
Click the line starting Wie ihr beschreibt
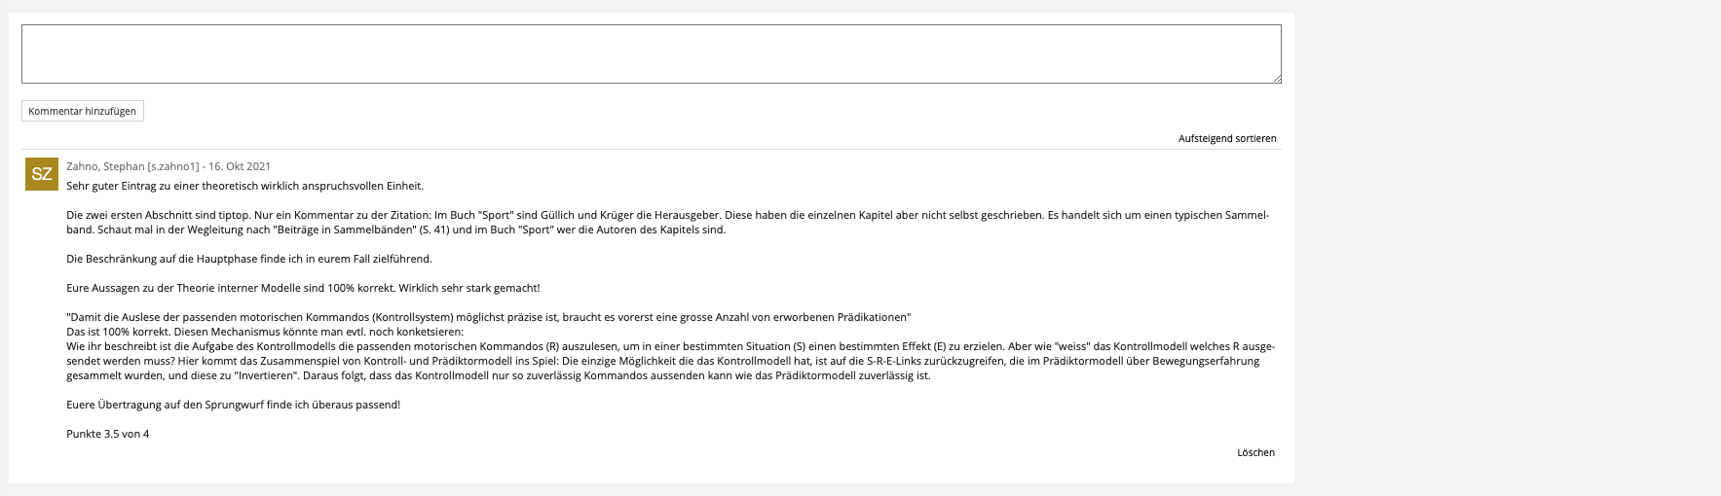pyautogui.click(x=670, y=346)
